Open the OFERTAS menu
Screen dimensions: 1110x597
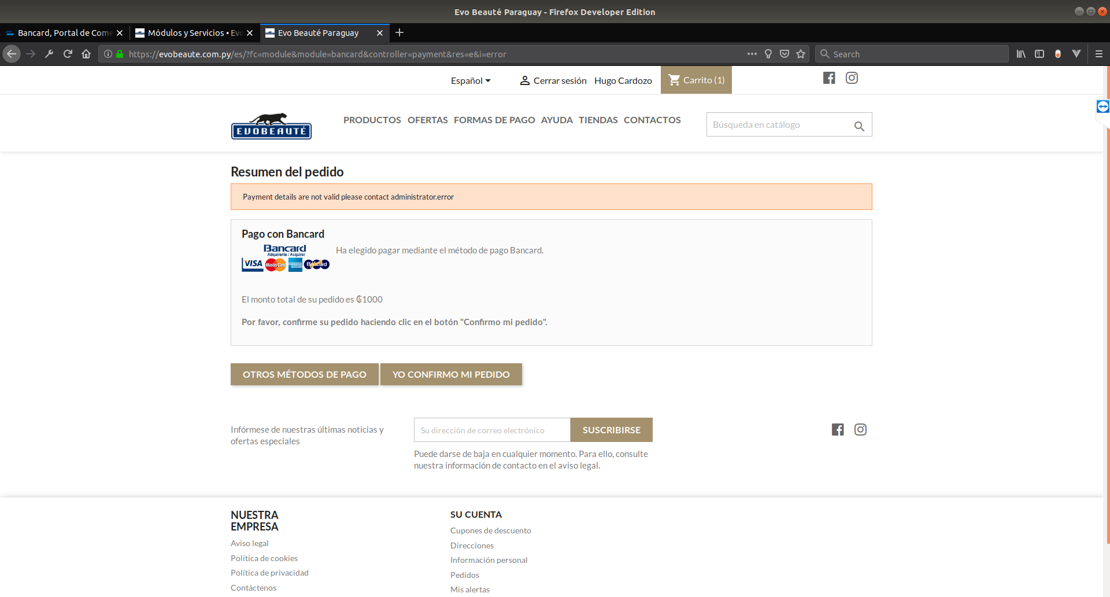[x=428, y=120]
